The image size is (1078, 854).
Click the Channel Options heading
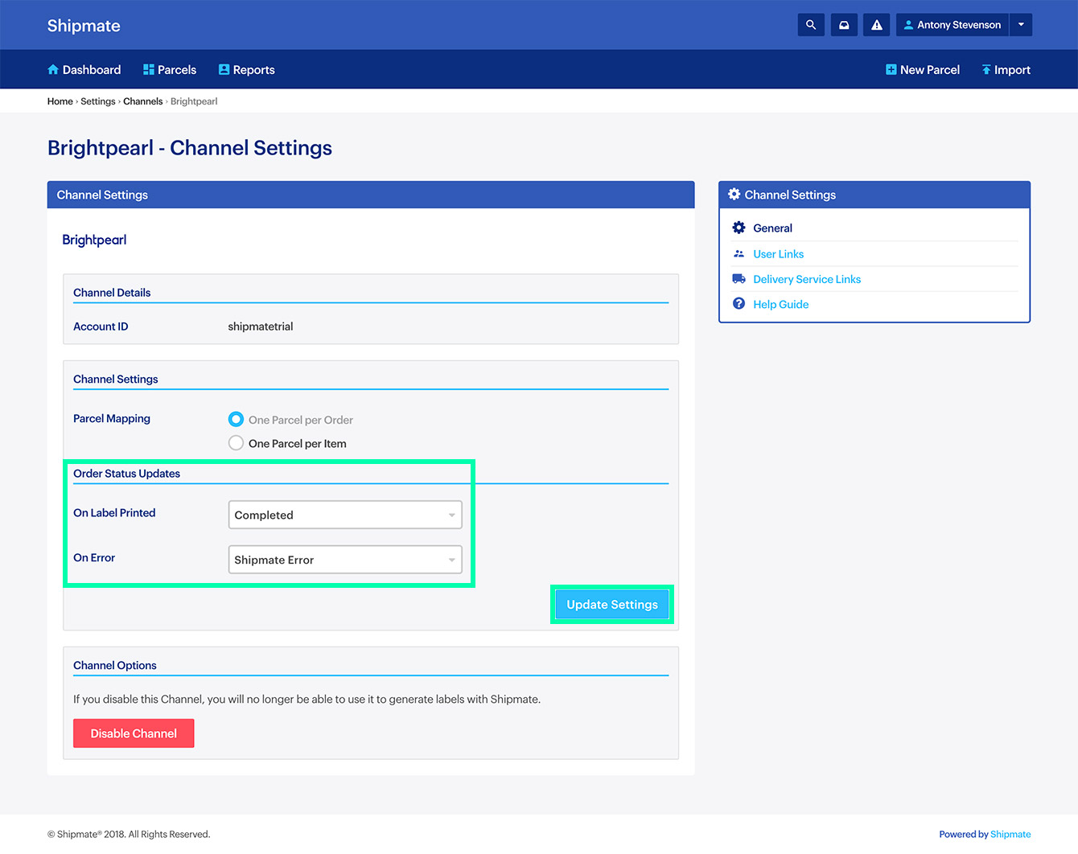pos(115,665)
